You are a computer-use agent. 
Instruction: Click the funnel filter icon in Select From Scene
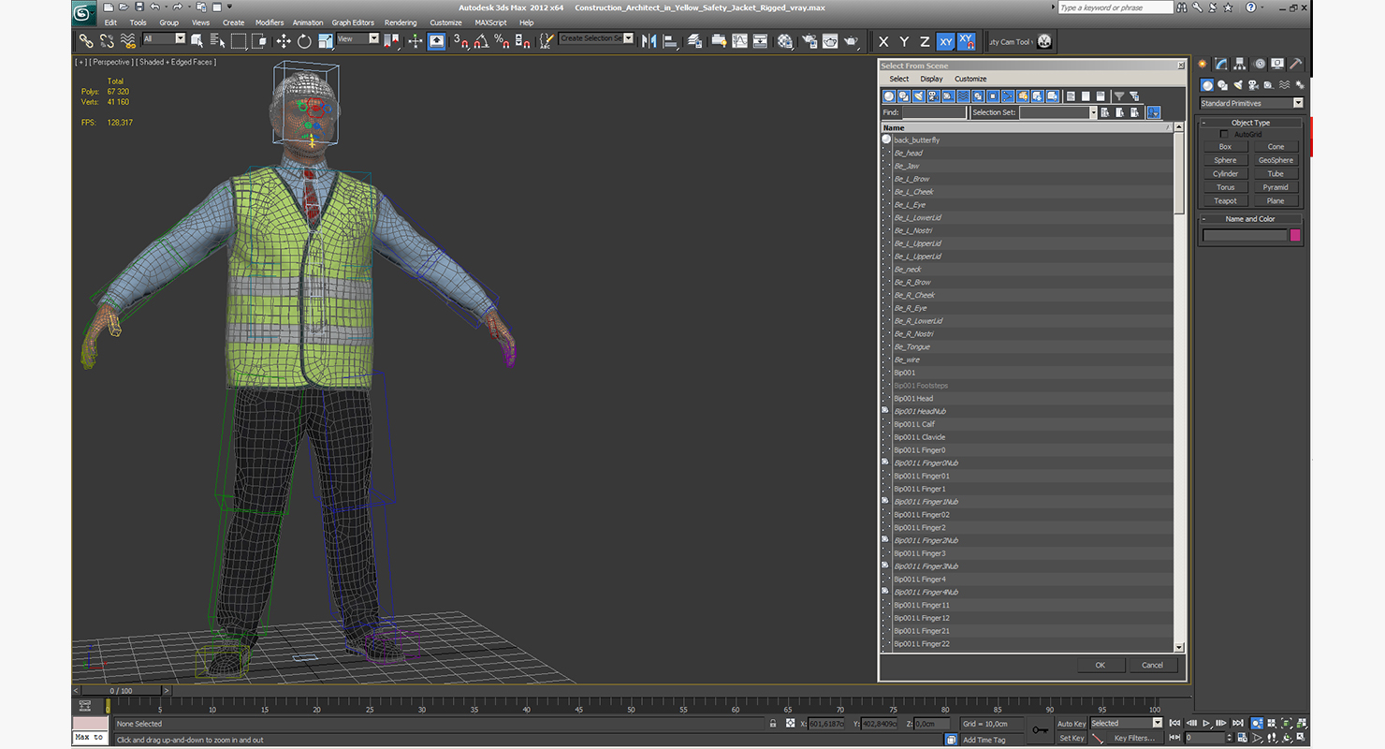(x=1118, y=96)
